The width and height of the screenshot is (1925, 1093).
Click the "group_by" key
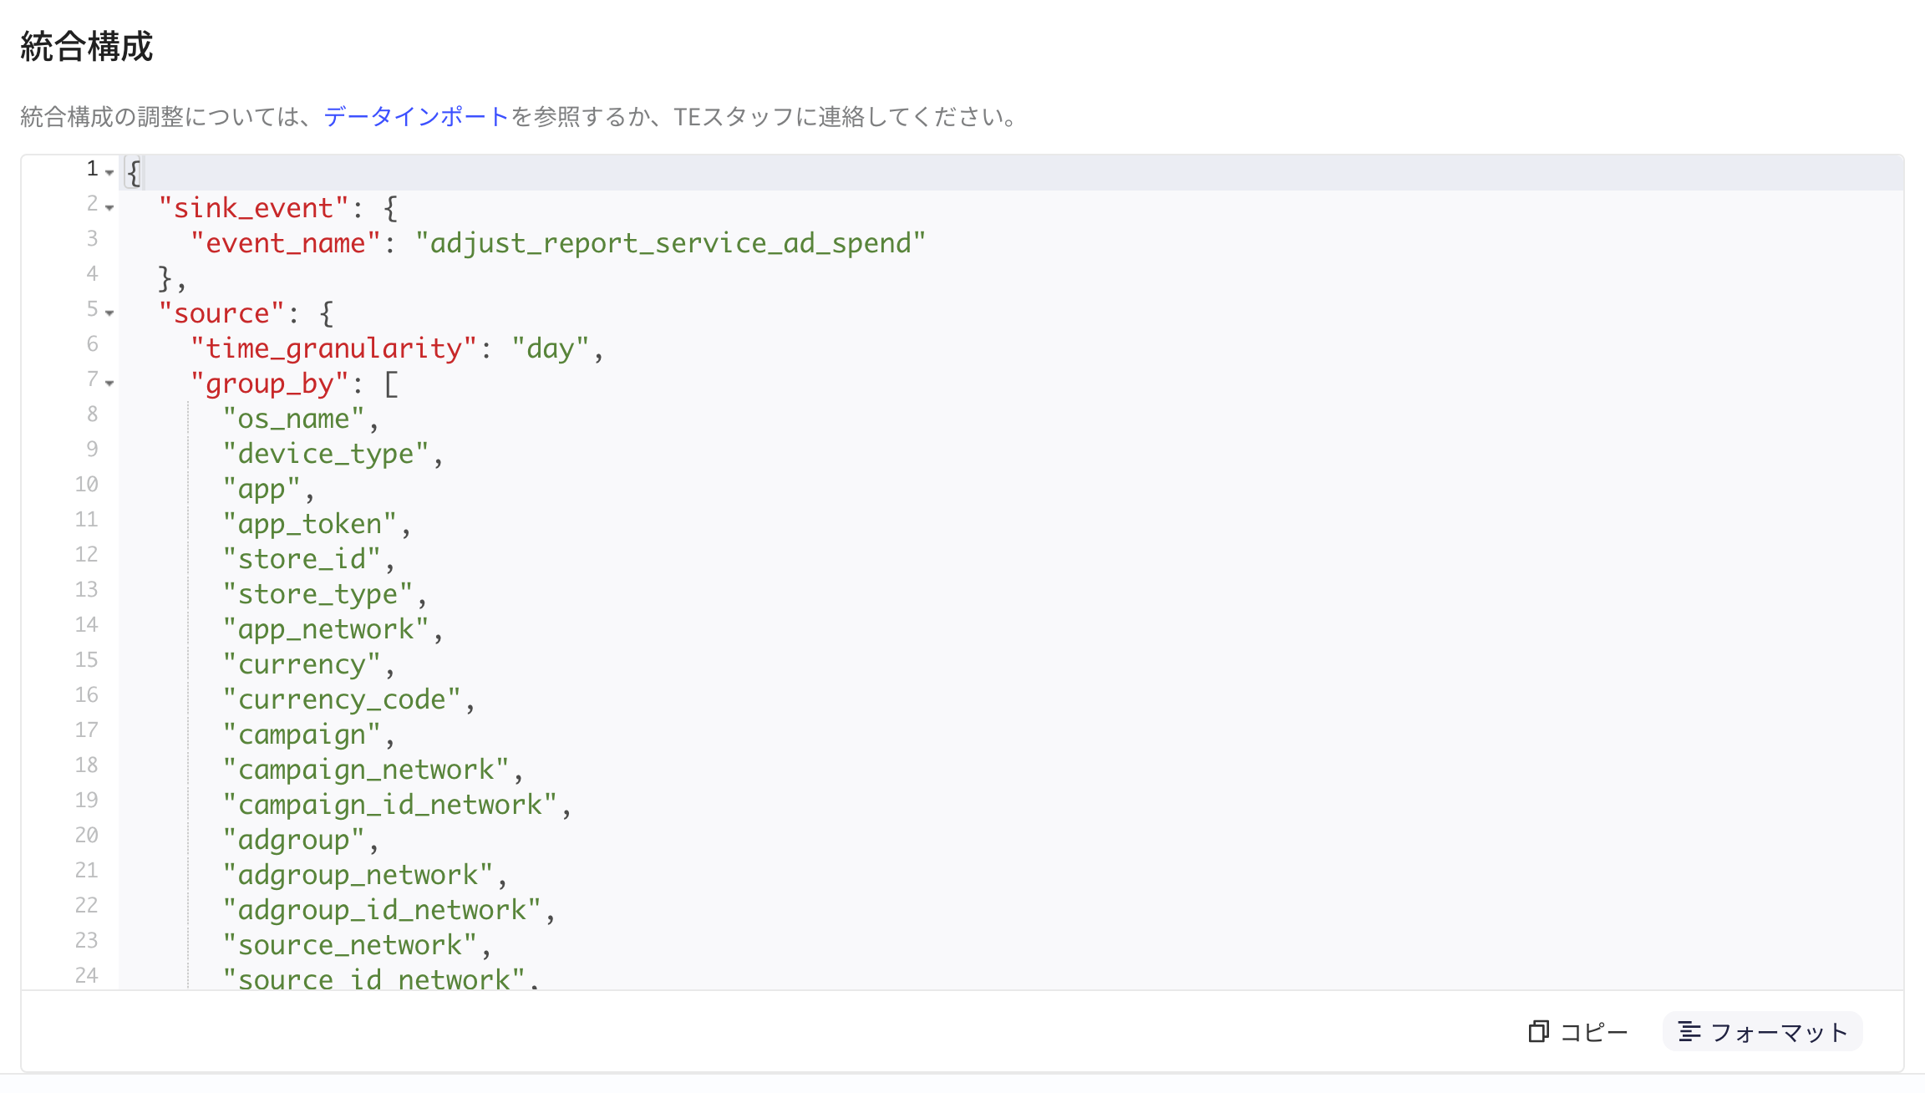click(270, 384)
